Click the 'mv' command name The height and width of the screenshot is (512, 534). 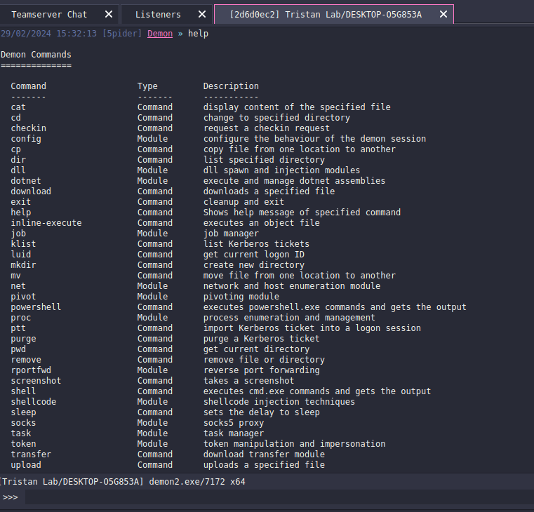pos(15,276)
